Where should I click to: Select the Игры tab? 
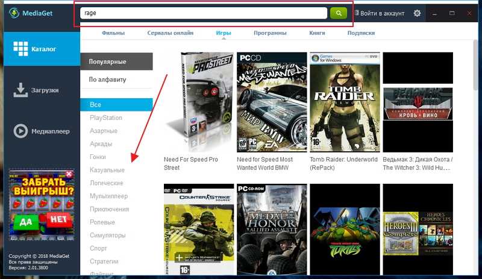click(x=224, y=33)
